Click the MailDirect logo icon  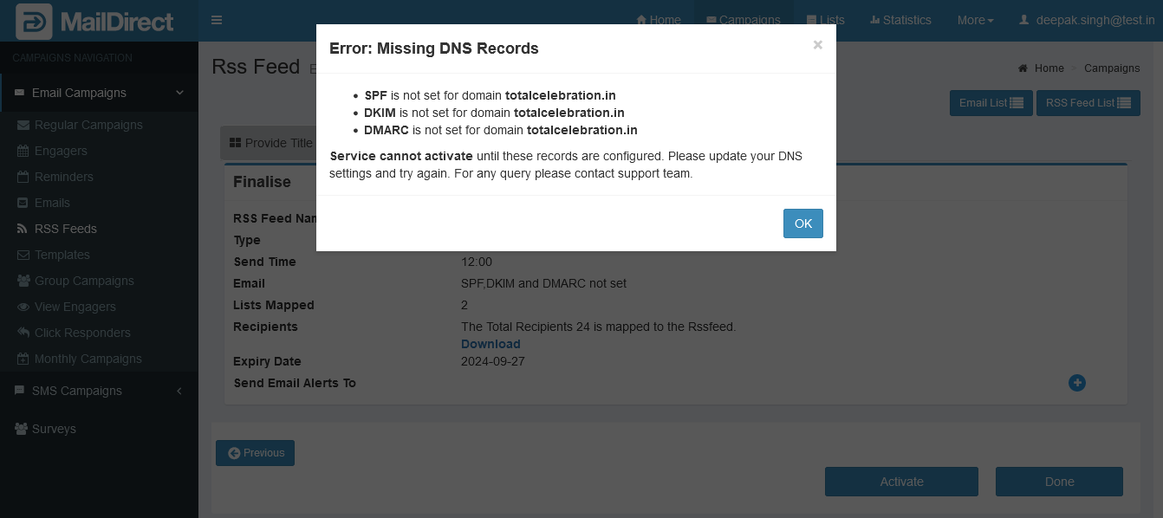33,22
